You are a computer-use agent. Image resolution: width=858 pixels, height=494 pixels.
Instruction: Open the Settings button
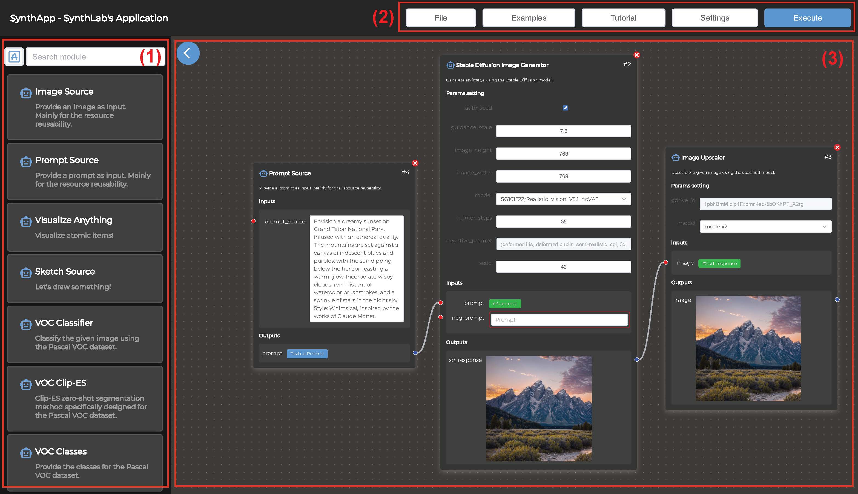coord(714,18)
